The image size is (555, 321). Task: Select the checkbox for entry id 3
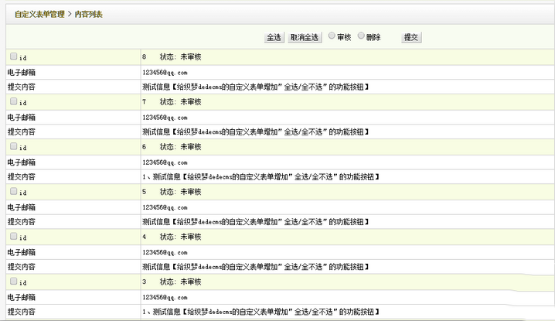tap(13, 282)
